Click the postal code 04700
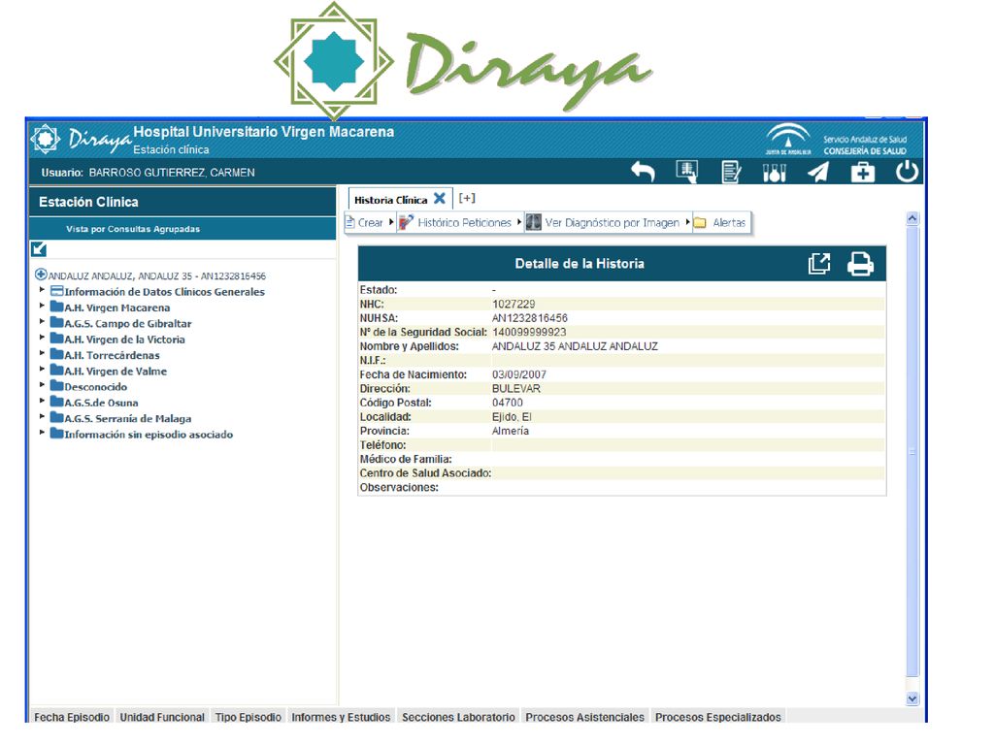 pos(507,403)
